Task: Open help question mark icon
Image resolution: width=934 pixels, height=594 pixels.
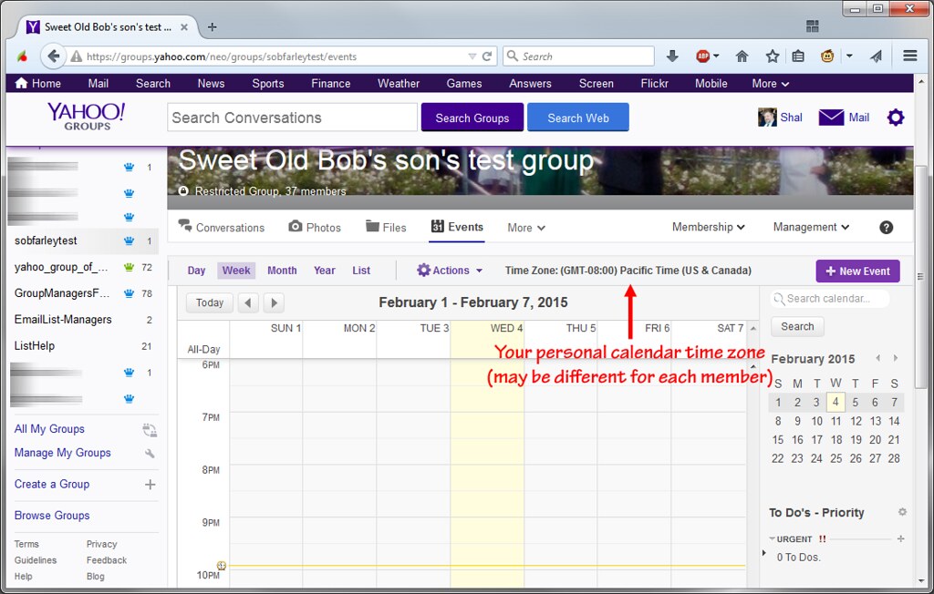Action: [x=887, y=228]
